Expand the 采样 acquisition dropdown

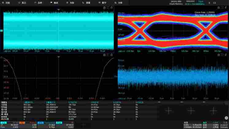38,2
